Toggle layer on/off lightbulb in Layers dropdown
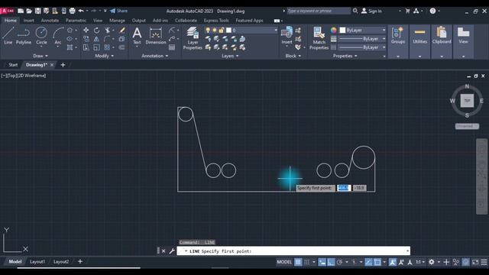 point(208,31)
